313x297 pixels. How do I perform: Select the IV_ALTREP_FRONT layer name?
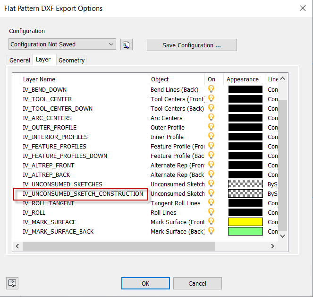[x=49, y=166]
